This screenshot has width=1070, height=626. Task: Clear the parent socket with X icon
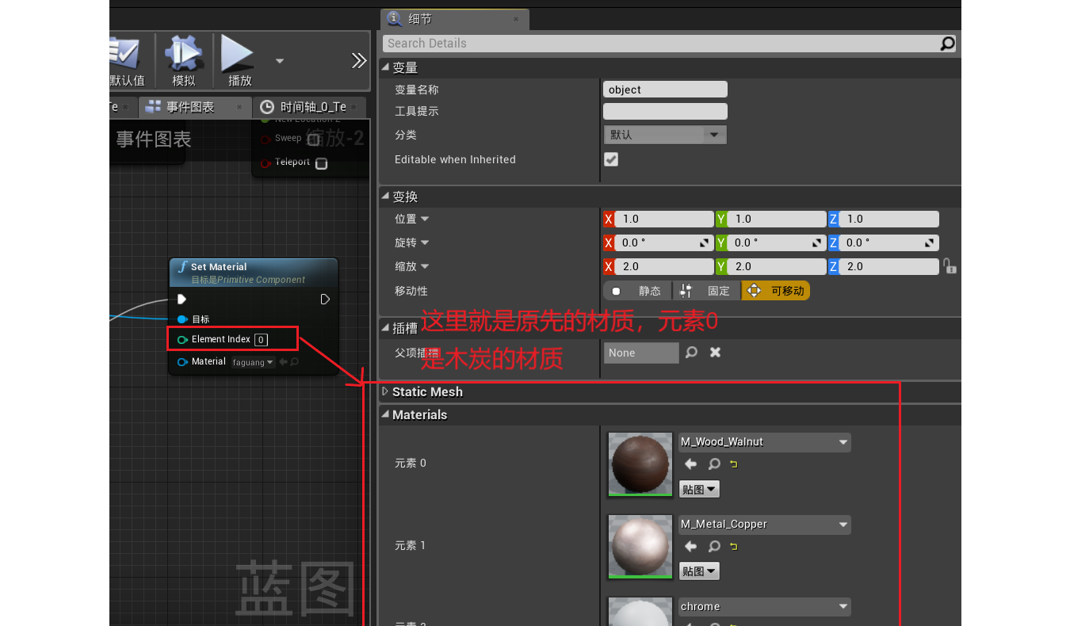point(715,353)
